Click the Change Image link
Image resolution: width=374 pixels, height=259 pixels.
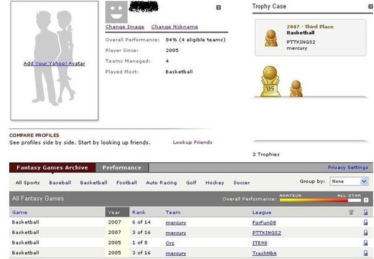click(x=125, y=27)
